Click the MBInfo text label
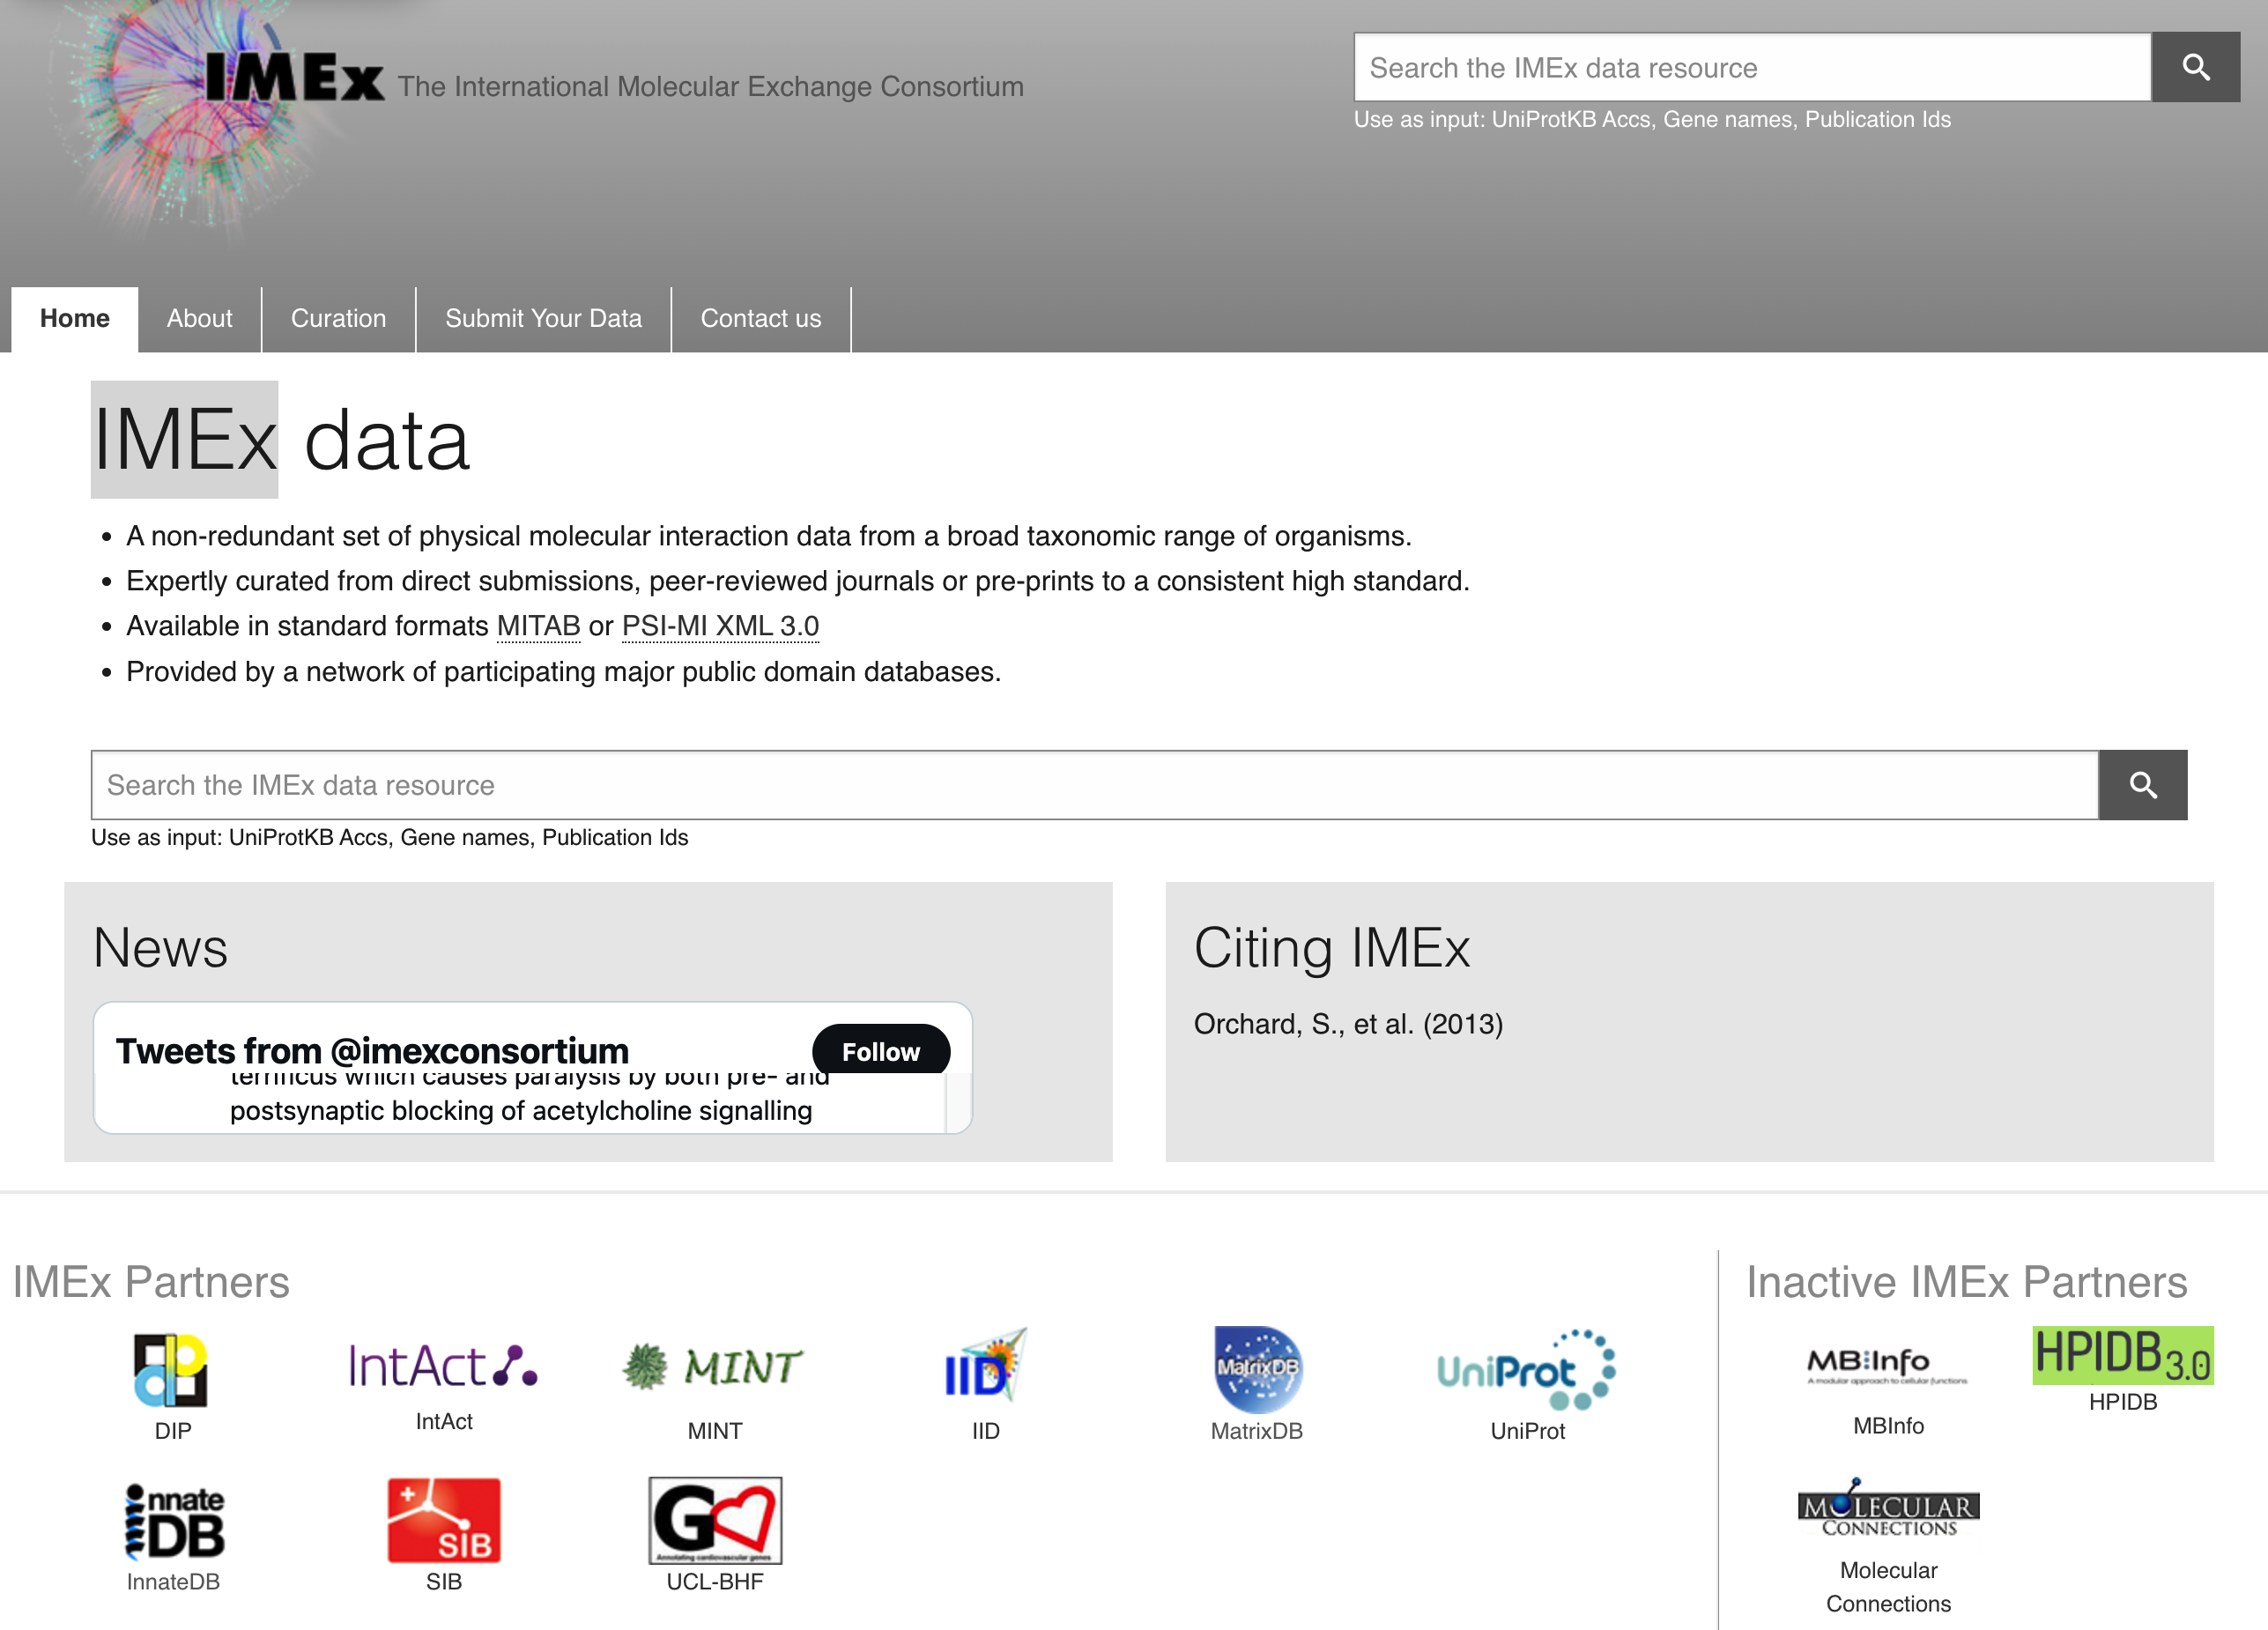 click(1888, 1426)
